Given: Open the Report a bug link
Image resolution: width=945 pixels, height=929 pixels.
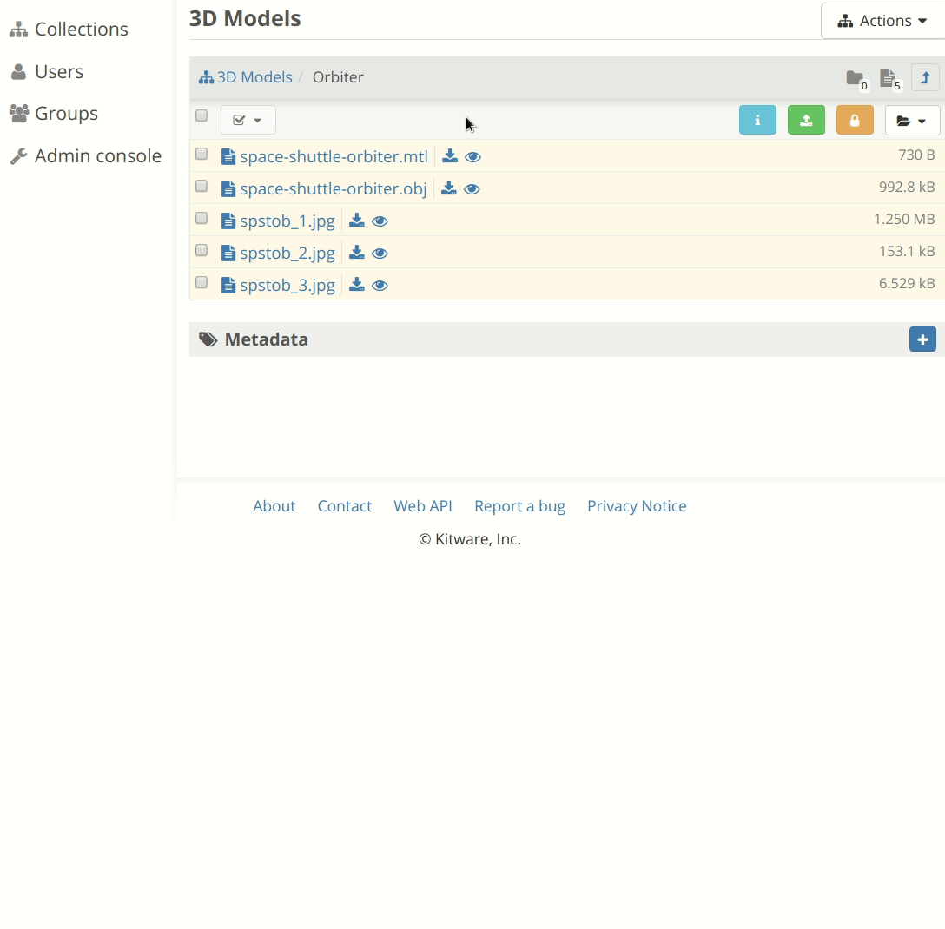Looking at the screenshot, I should tap(519, 506).
